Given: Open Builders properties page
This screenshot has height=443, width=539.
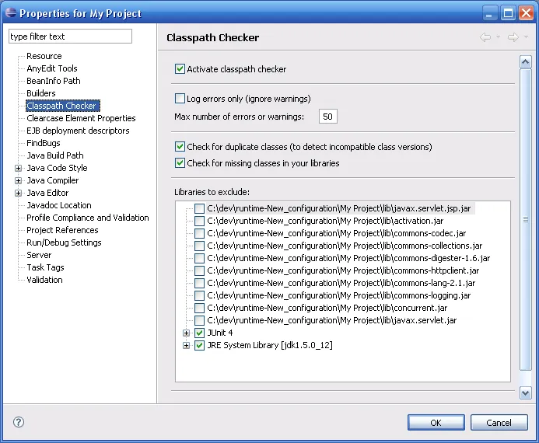Looking at the screenshot, I should pyautogui.click(x=41, y=93).
